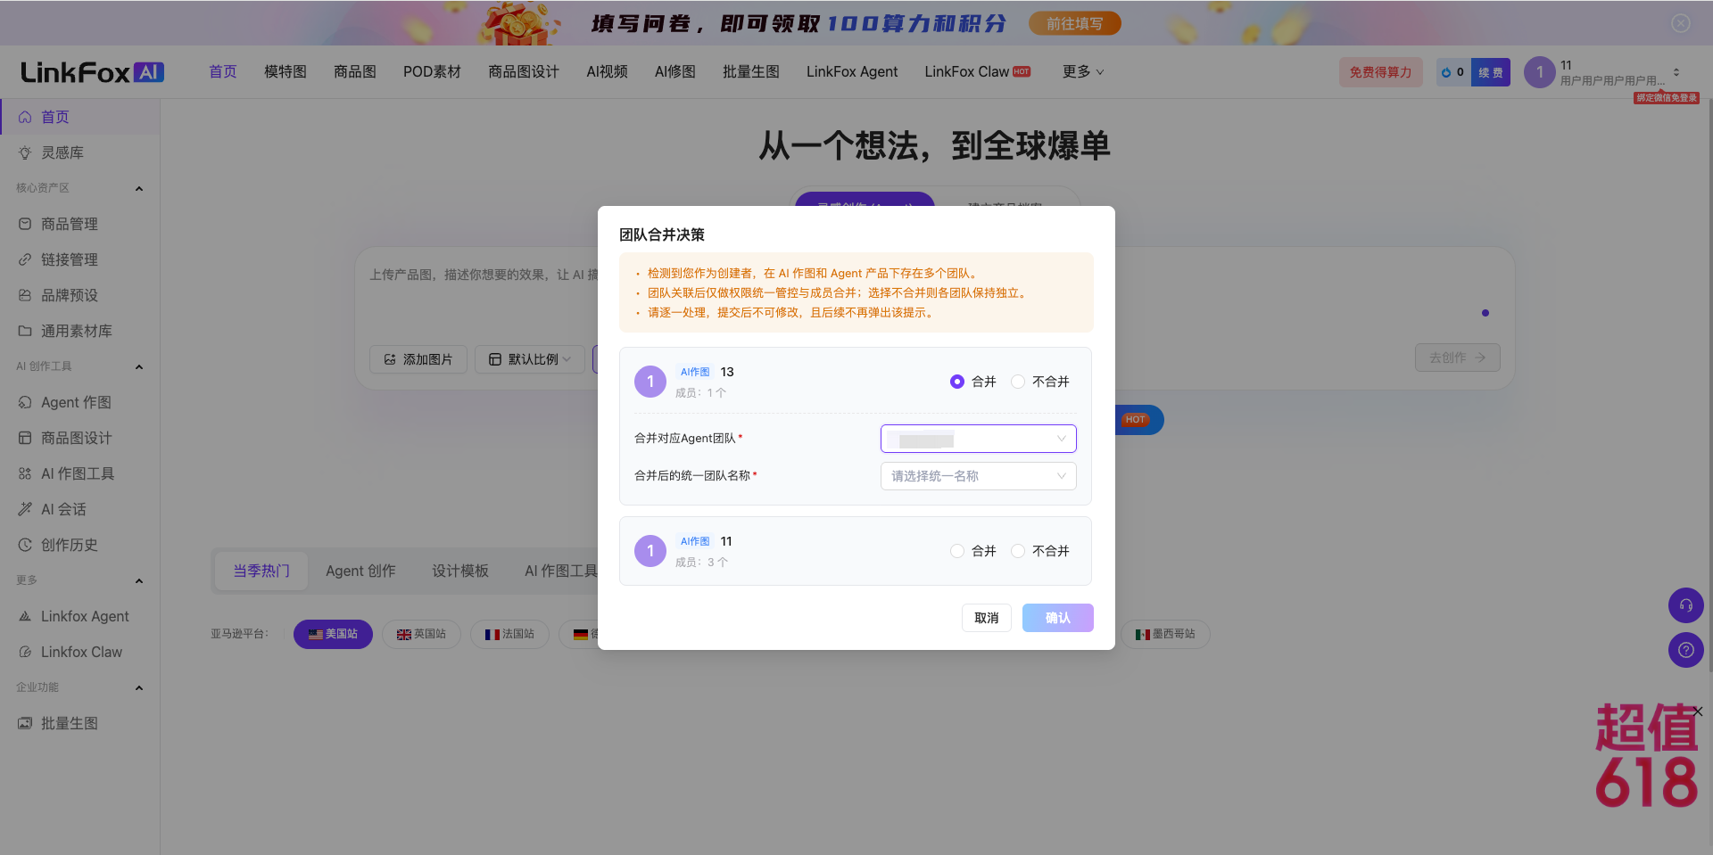Open the headset customer service button
The height and width of the screenshot is (855, 1713).
click(x=1686, y=605)
